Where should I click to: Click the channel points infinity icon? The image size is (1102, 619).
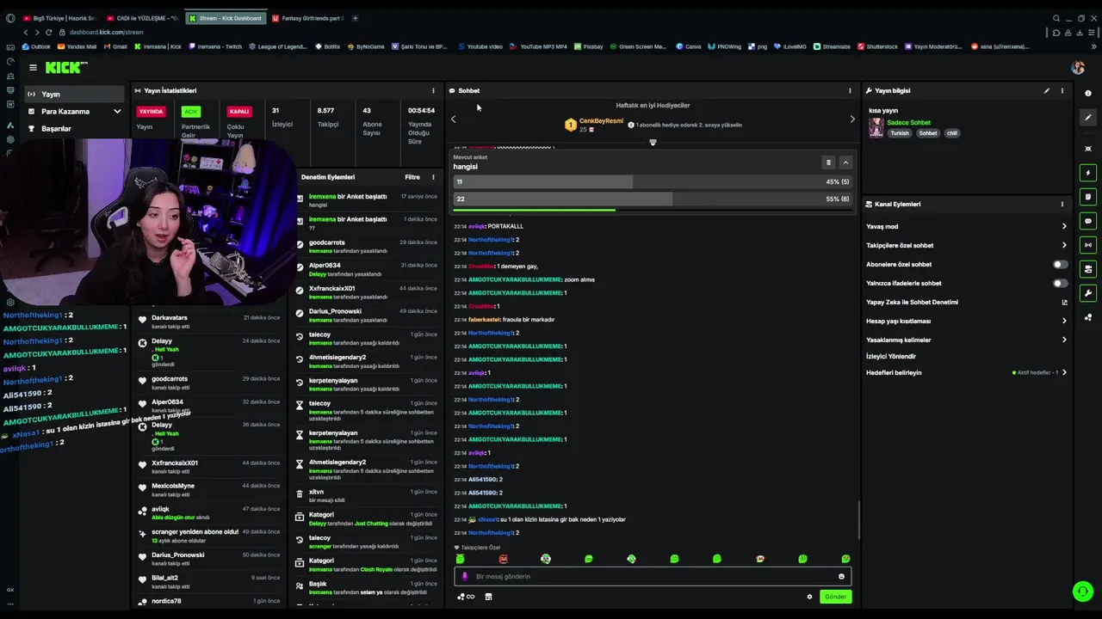point(466,597)
